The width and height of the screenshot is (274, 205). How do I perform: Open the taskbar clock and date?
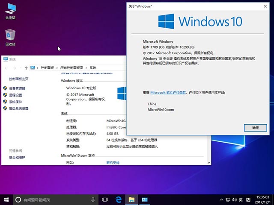[262, 200]
